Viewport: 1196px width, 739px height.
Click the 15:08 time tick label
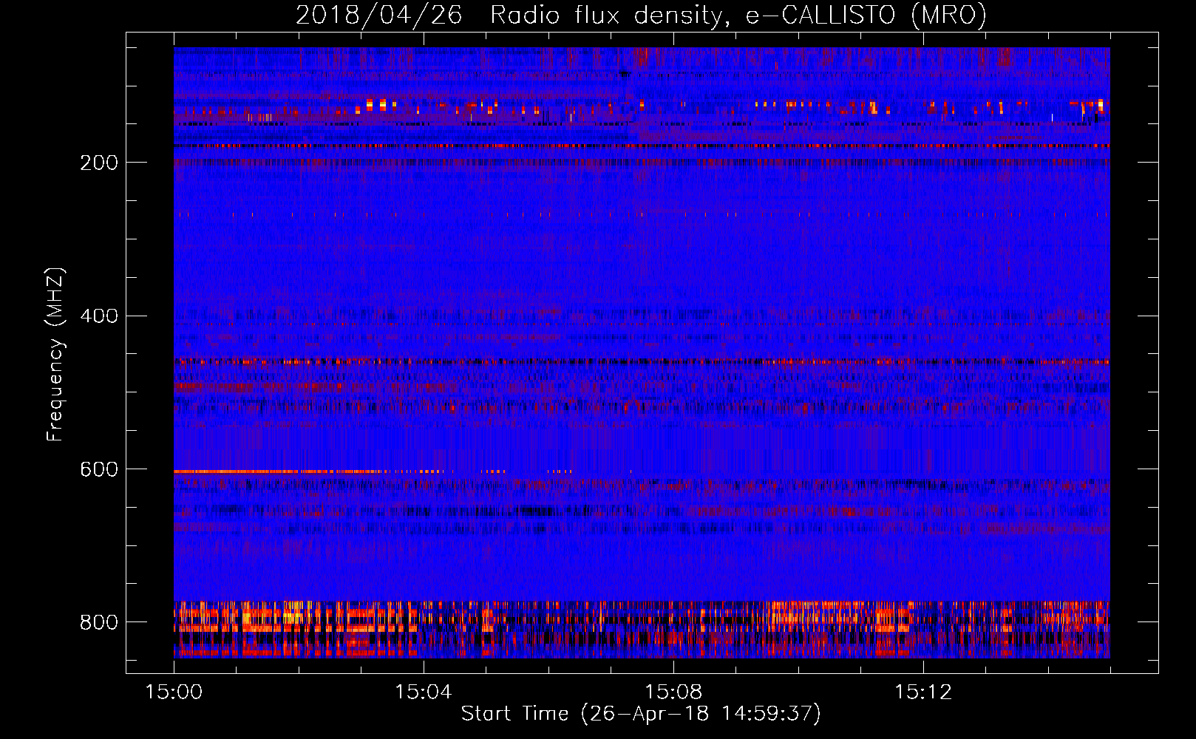(x=673, y=692)
